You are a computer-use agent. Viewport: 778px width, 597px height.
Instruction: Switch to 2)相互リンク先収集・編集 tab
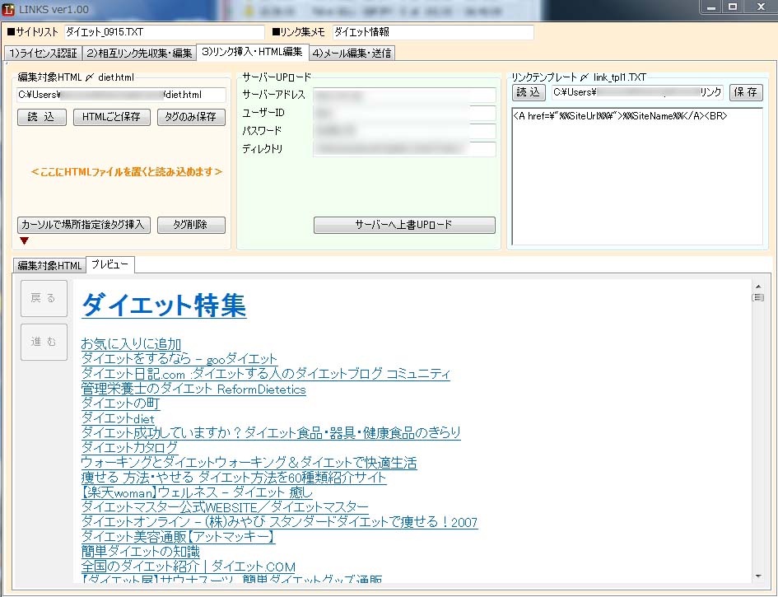(139, 53)
